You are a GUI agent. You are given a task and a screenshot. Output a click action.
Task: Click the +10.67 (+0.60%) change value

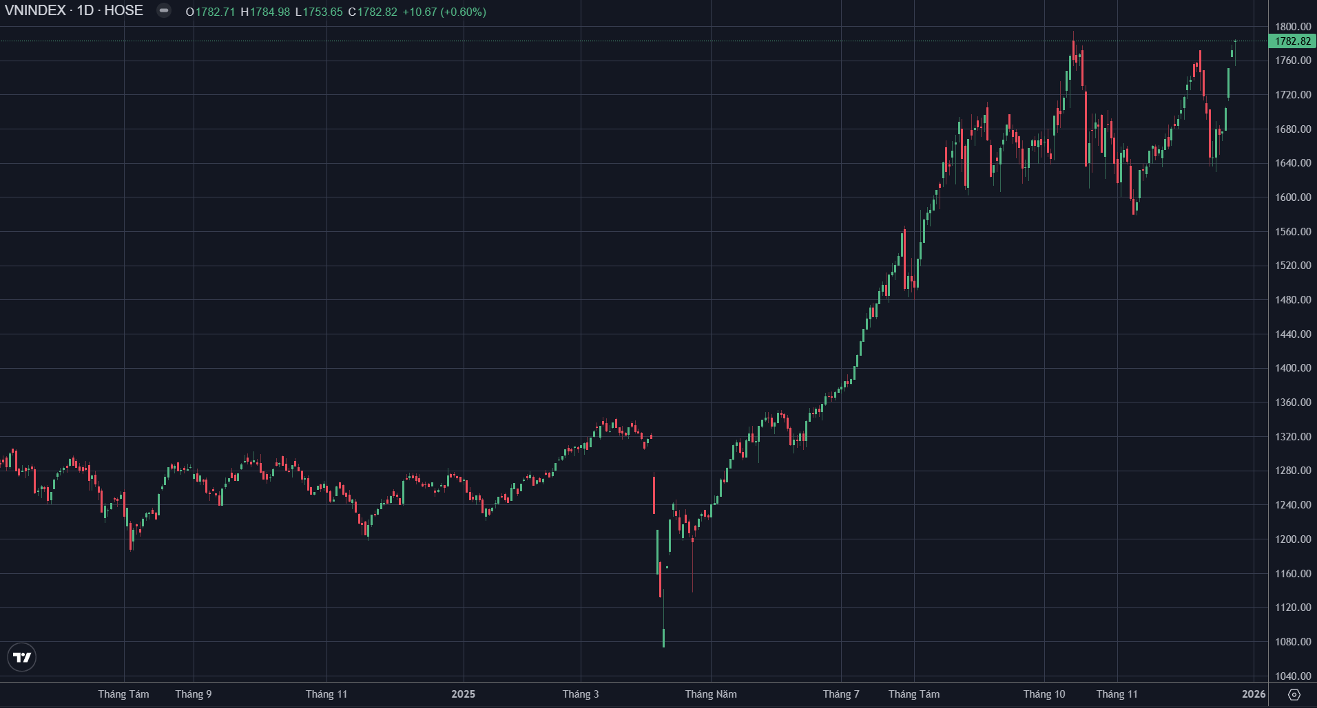coord(444,12)
